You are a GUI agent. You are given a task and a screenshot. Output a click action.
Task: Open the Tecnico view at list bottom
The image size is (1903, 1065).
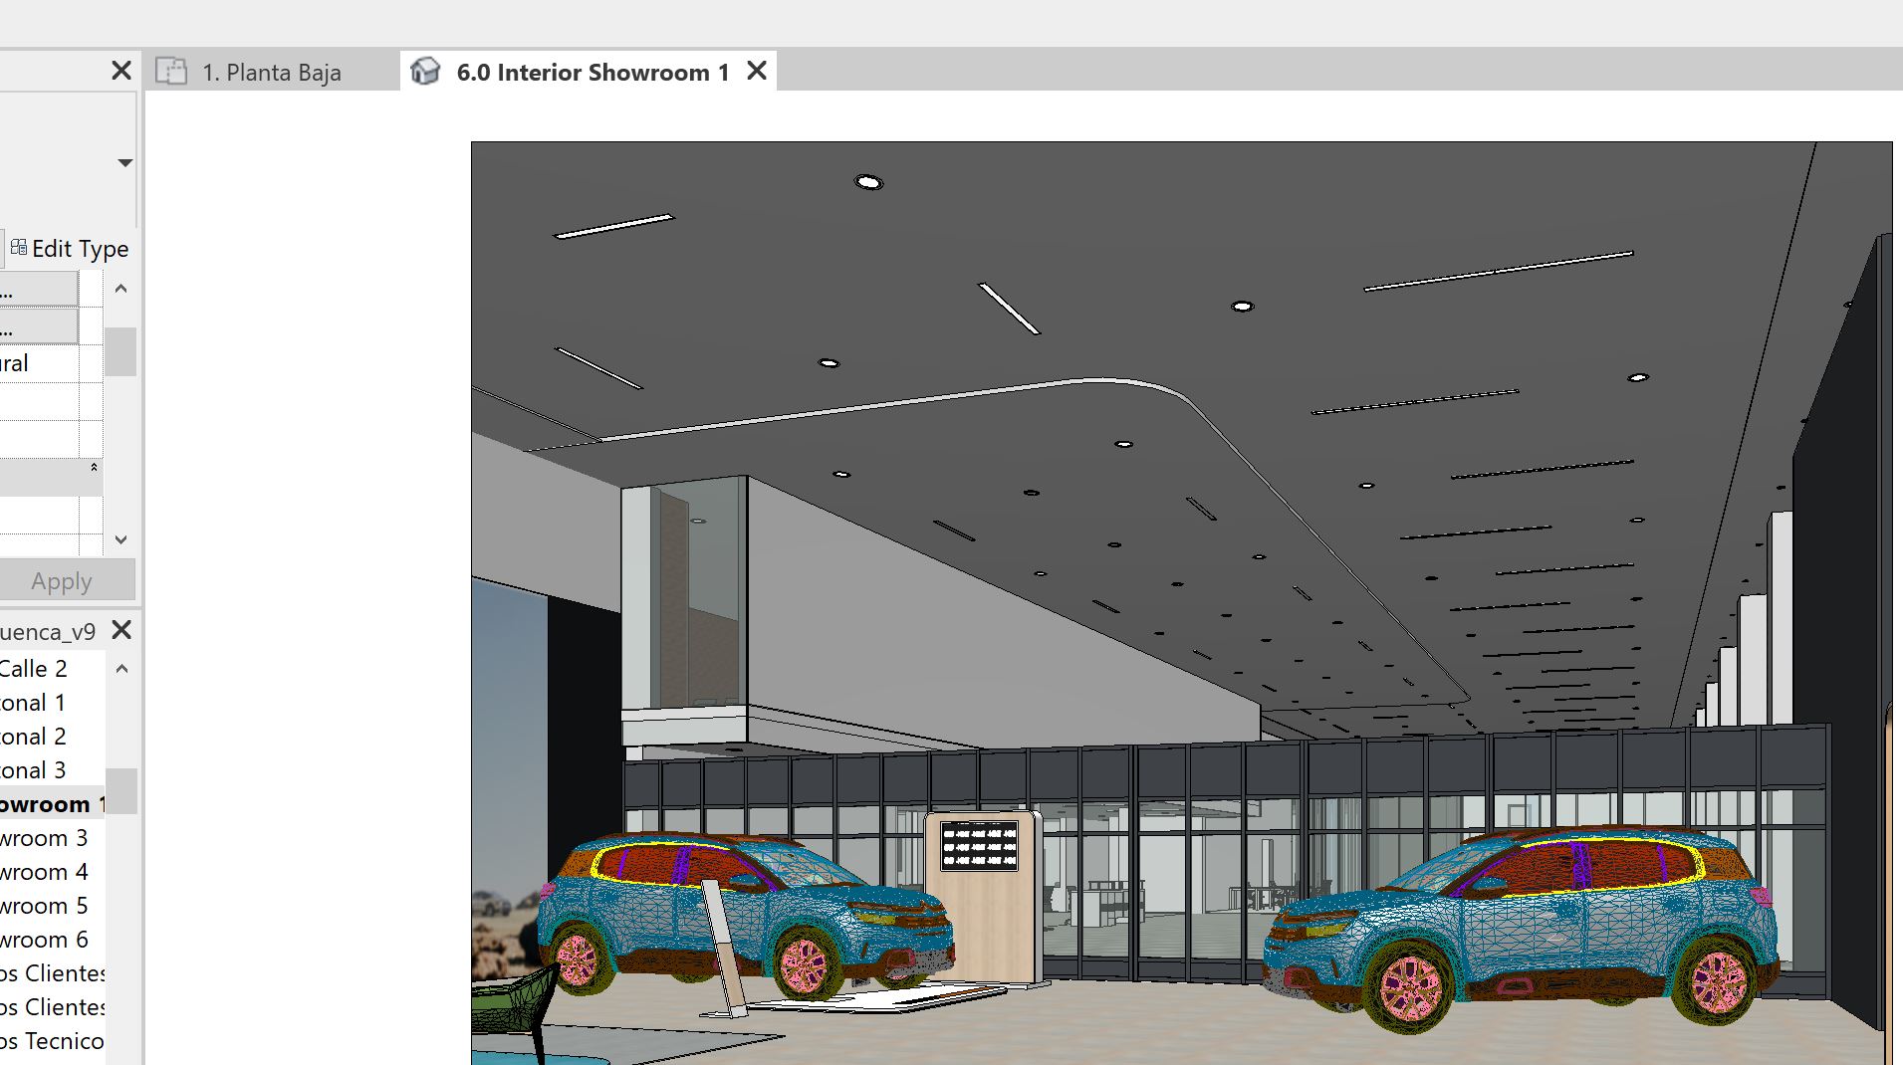tap(50, 1040)
